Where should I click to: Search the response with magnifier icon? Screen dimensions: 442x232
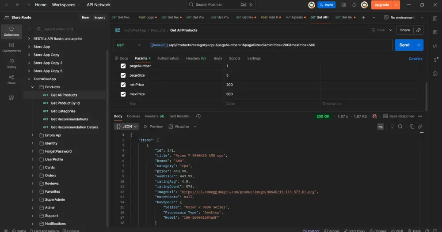[x=400, y=127]
